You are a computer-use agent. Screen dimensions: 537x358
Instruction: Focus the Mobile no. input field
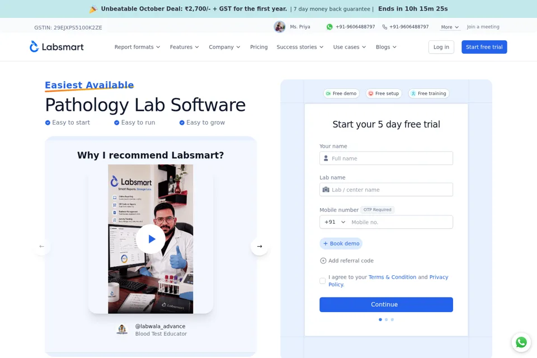[x=400, y=222]
